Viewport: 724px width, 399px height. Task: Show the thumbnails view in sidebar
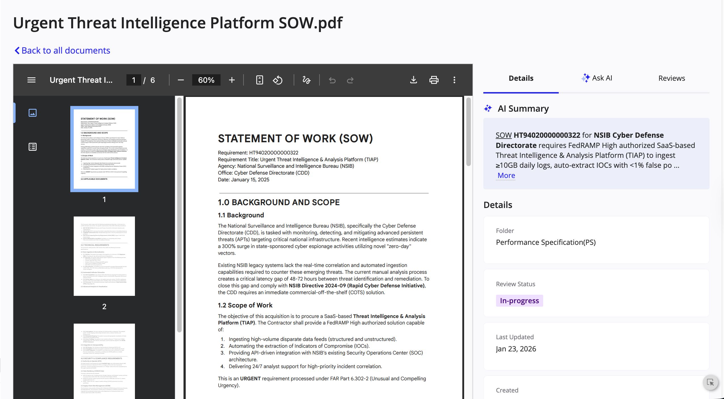[33, 113]
